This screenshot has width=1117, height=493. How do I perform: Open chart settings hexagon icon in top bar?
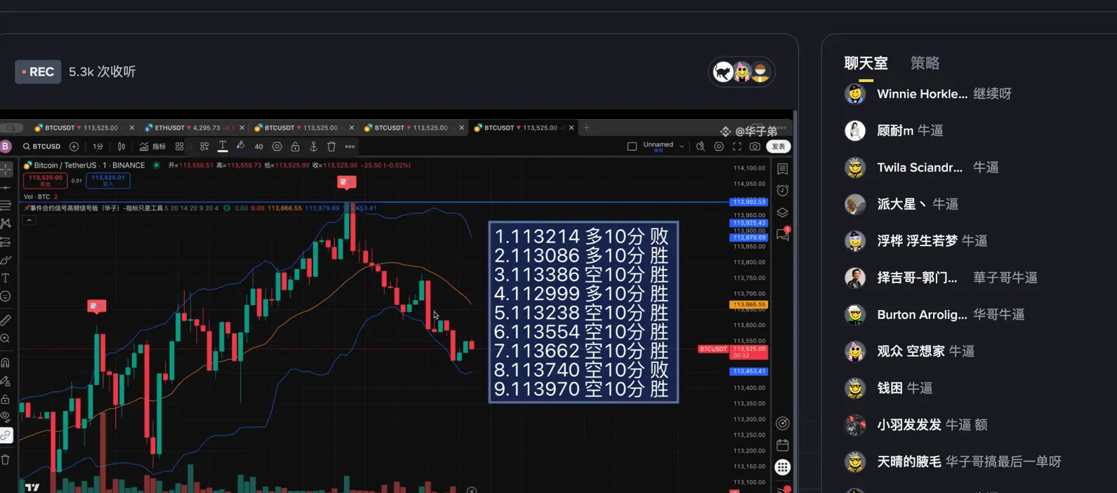[719, 147]
